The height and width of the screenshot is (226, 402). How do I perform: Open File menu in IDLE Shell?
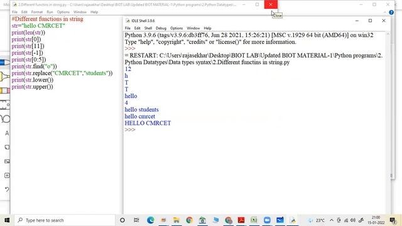click(x=128, y=28)
